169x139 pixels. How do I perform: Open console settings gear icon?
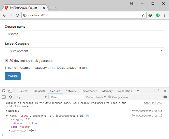tap(165, 97)
